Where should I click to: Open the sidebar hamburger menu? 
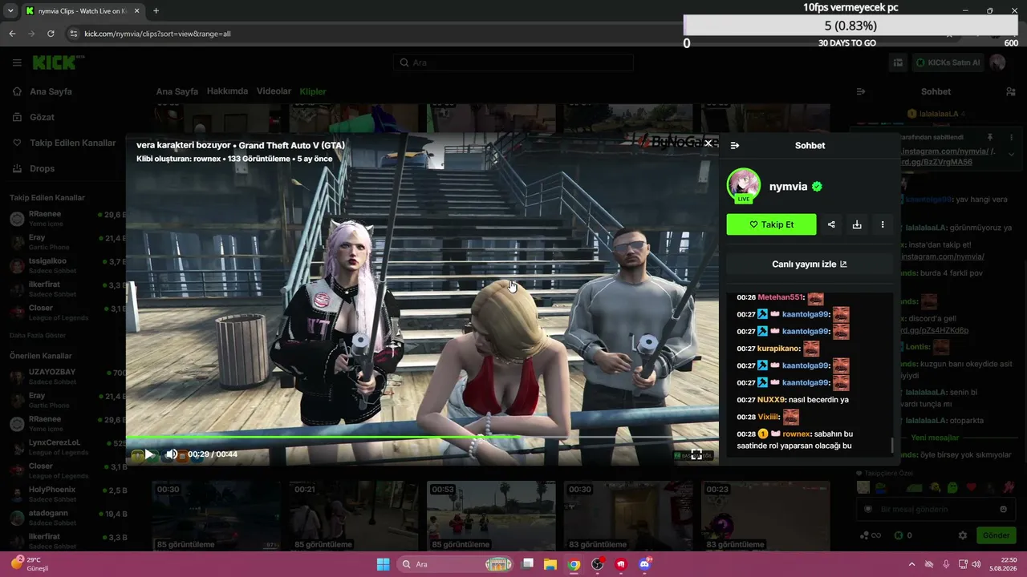pos(17,63)
